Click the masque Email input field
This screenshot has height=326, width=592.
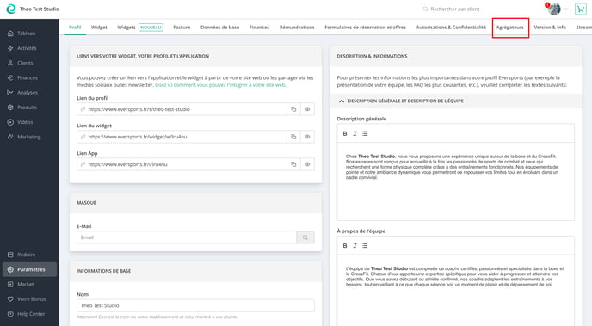(187, 237)
